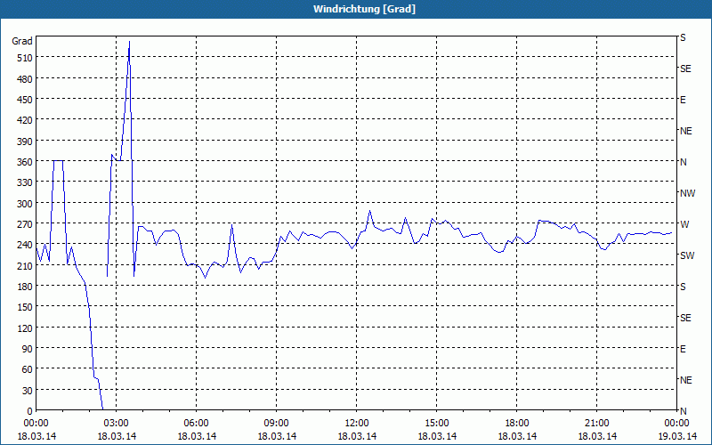Click the 'Grad' unit label on the axis
712x445 pixels.
coord(21,41)
